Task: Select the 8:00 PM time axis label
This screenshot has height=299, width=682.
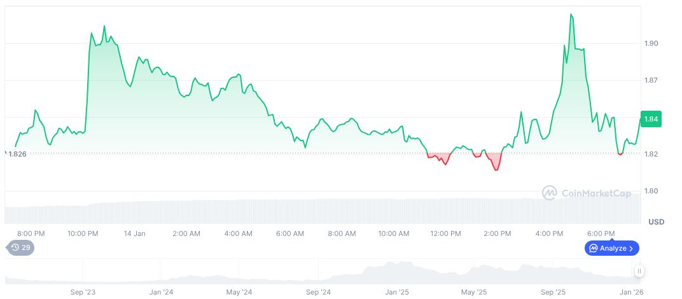Action: [x=31, y=233]
